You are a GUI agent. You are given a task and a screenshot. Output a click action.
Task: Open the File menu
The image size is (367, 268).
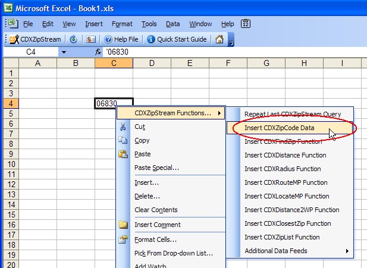pos(28,24)
